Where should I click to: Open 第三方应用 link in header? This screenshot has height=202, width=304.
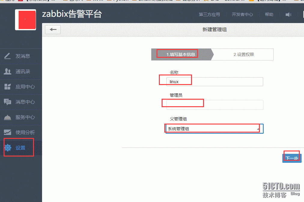pos(209,14)
